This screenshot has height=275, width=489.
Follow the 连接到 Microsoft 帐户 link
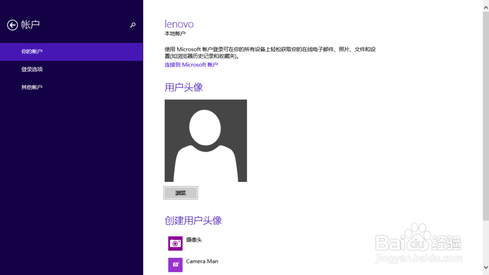tap(191, 65)
